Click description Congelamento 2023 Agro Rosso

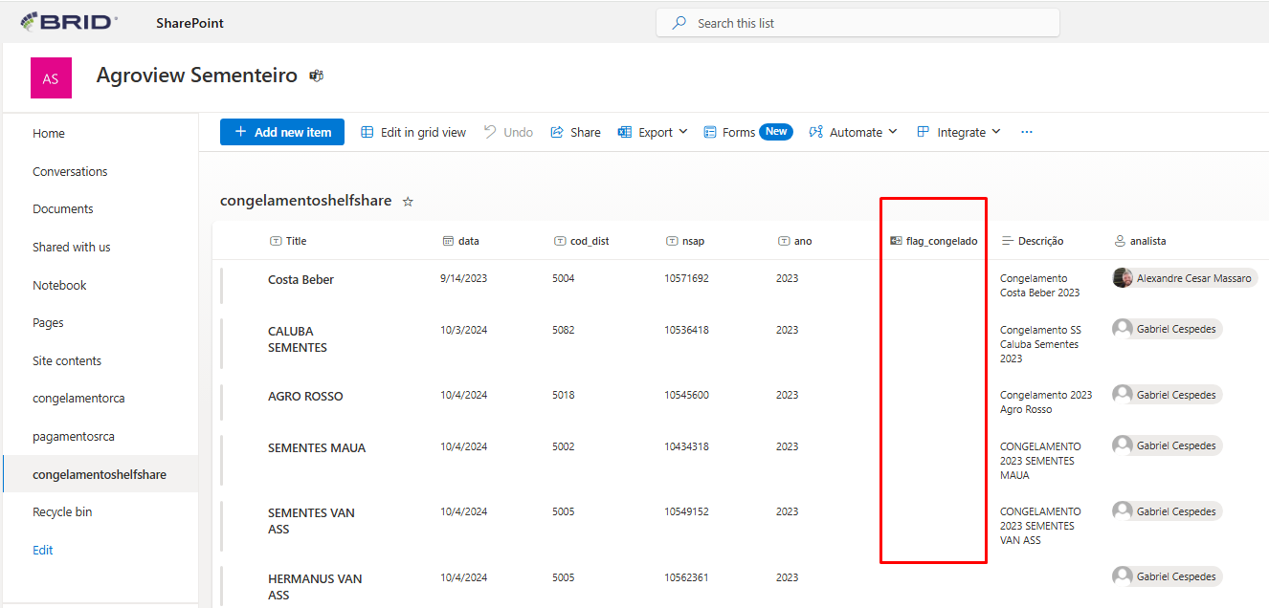pyautogui.click(x=1046, y=402)
